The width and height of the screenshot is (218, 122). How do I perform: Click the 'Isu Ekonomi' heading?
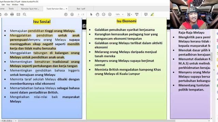(x=126, y=21)
